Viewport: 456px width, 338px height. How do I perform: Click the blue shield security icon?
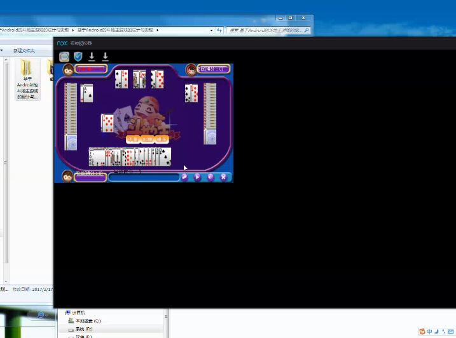(78, 57)
